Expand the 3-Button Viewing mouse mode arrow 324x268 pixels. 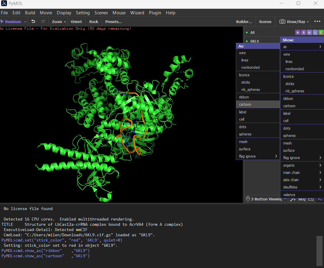coord(285,199)
